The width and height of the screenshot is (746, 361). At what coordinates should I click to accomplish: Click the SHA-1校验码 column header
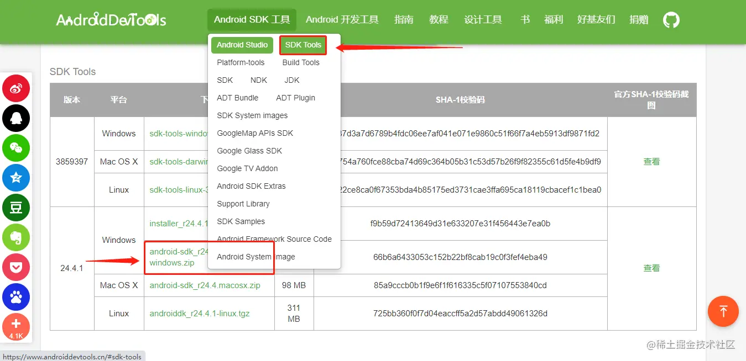pos(460,100)
